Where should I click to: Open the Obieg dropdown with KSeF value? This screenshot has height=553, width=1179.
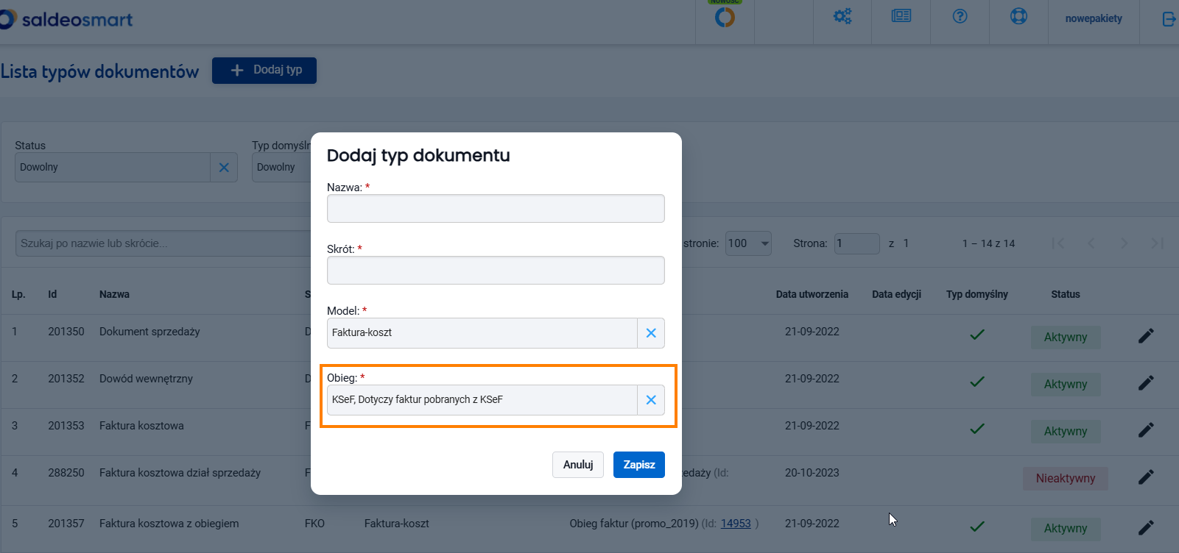click(x=482, y=400)
